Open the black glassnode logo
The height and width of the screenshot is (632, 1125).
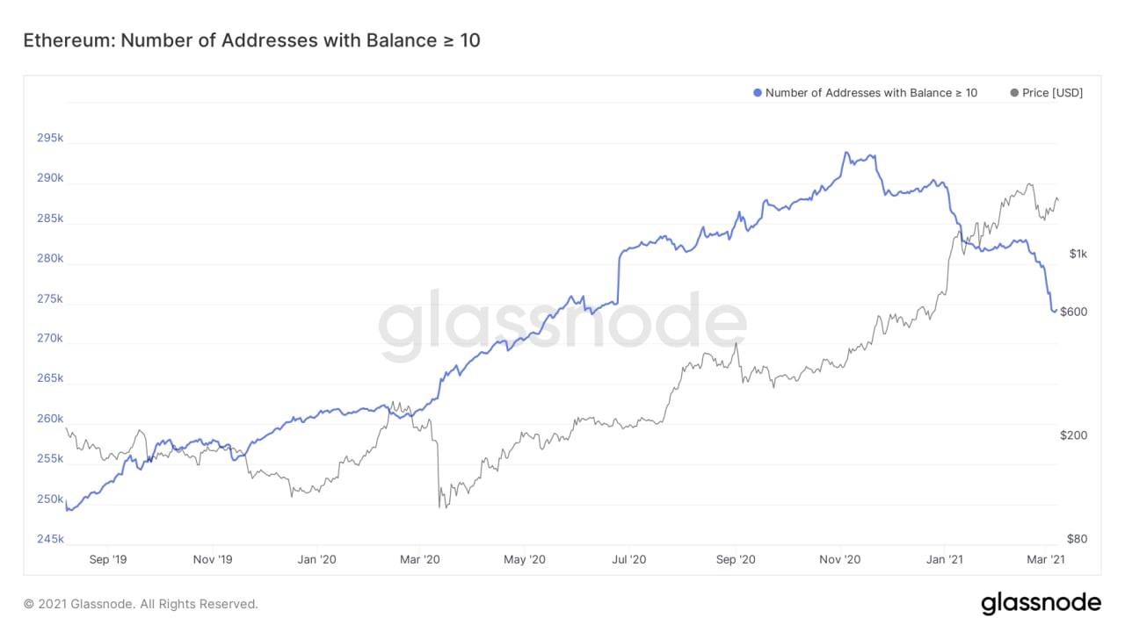pos(1041,603)
